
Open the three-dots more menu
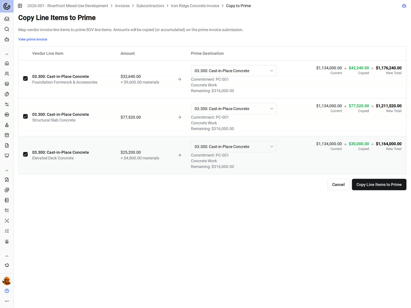tap(7, 301)
